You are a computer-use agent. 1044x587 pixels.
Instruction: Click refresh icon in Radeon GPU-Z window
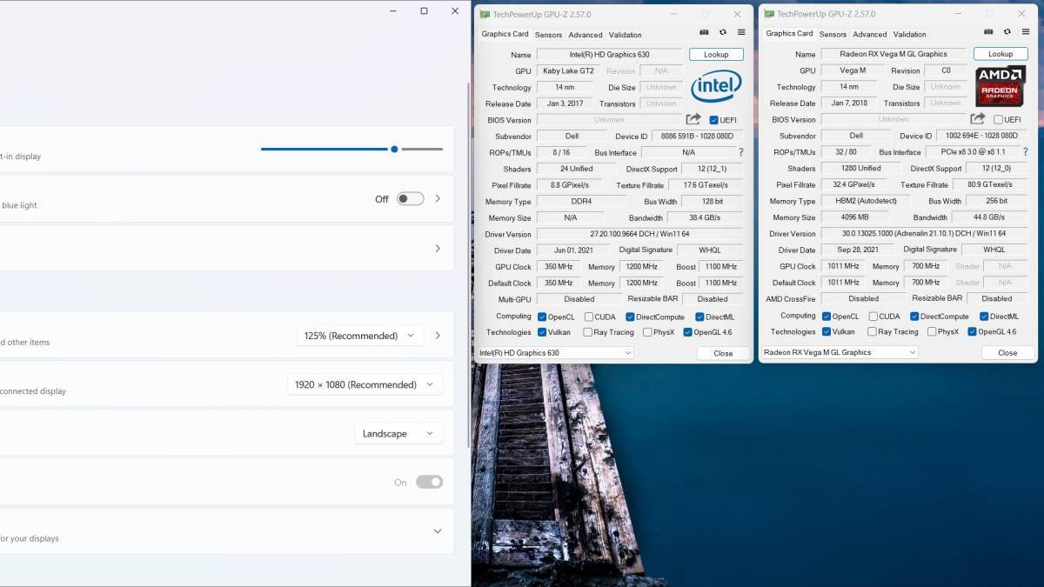click(x=1007, y=32)
